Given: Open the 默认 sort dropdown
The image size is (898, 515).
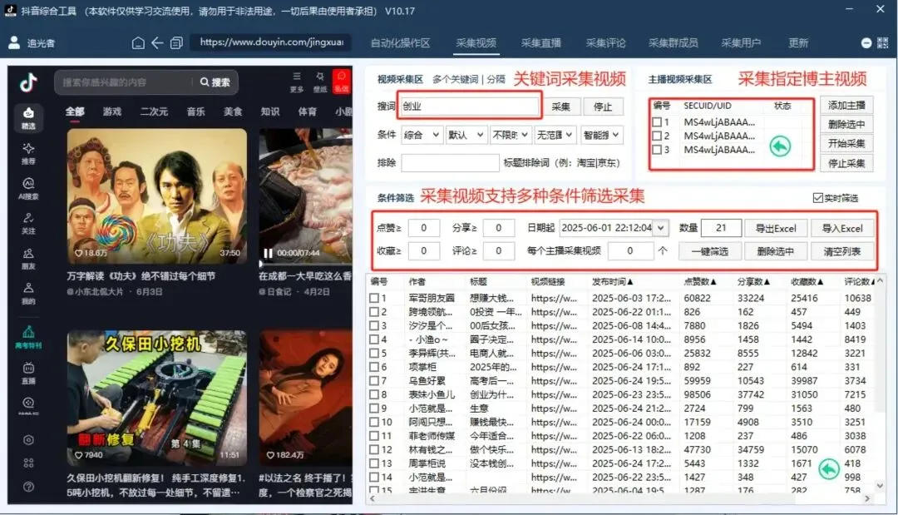Looking at the screenshot, I should [x=466, y=135].
